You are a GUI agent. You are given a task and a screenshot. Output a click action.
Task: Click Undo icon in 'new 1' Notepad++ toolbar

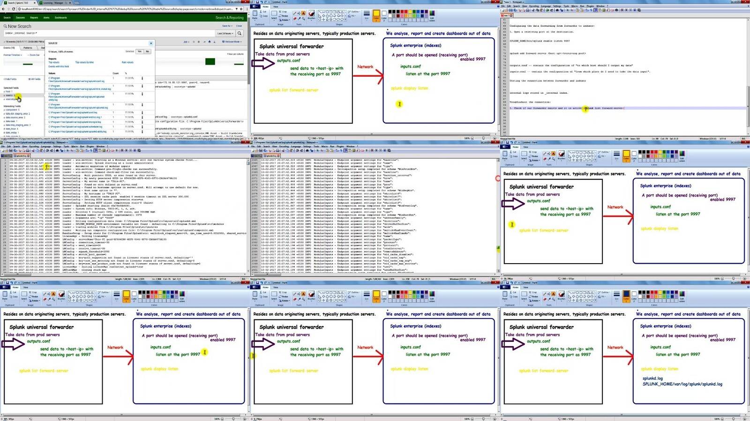[547, 10]
